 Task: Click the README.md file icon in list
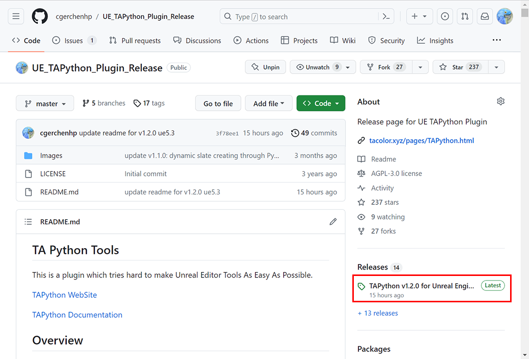28,192
